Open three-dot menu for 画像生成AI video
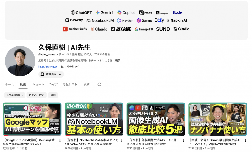The height and width of the screenshot is (152, 252). tap(184, 140)
